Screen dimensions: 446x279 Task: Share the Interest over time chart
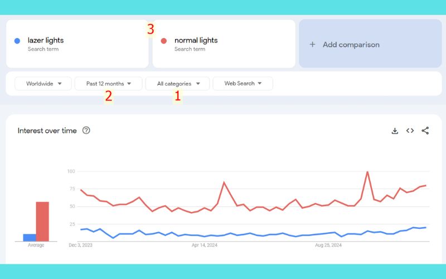[x=425, y=131]
